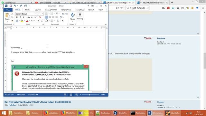206x116 pixels.
Task: Click the Paste clipboard icon
Action: (x=7, y=15)
